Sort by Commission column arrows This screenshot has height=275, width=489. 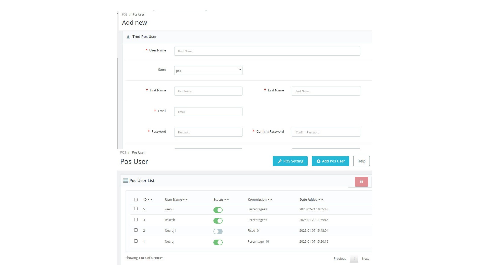pyautogui.click(x=270, y=200)
